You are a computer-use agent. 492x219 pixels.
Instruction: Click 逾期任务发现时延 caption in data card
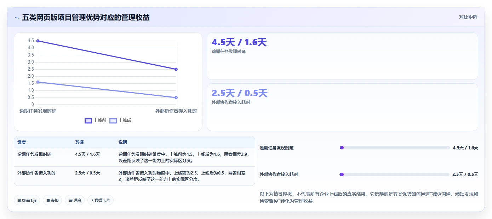coord(229,52)
